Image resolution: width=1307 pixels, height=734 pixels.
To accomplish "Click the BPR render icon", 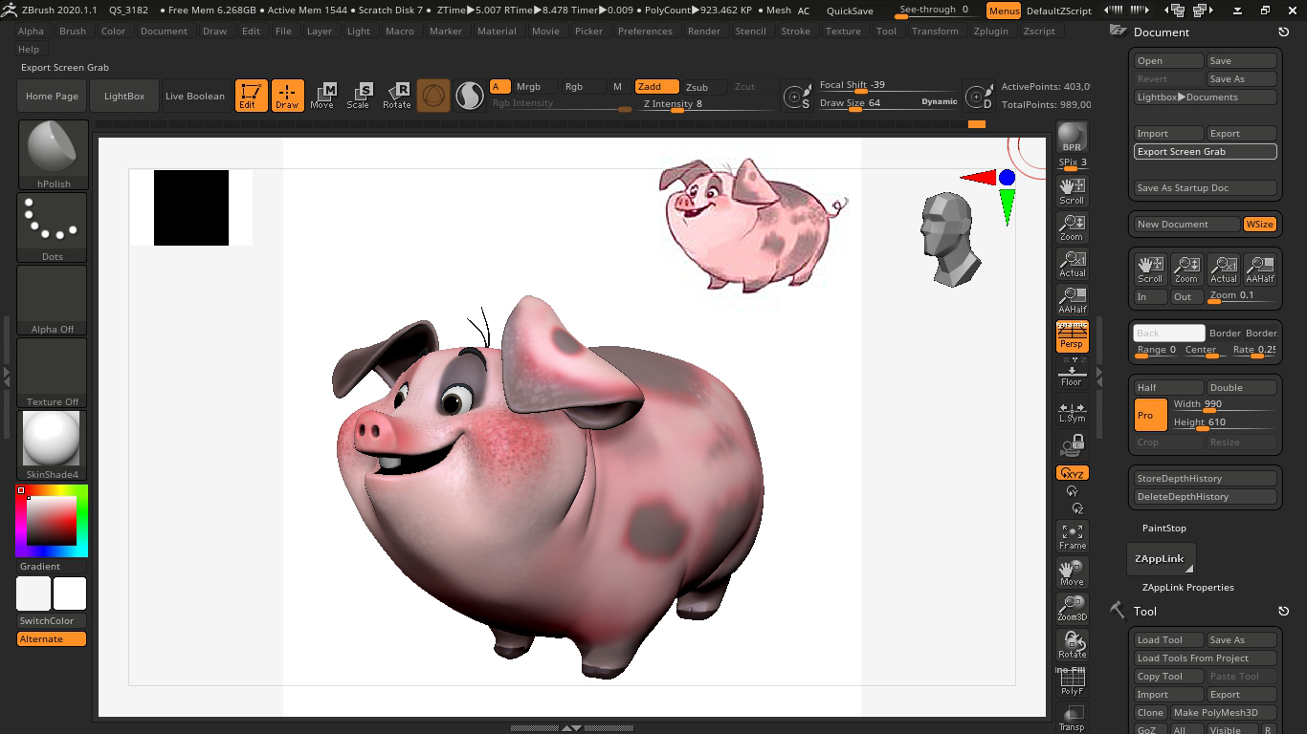I will click(1072, 137).
